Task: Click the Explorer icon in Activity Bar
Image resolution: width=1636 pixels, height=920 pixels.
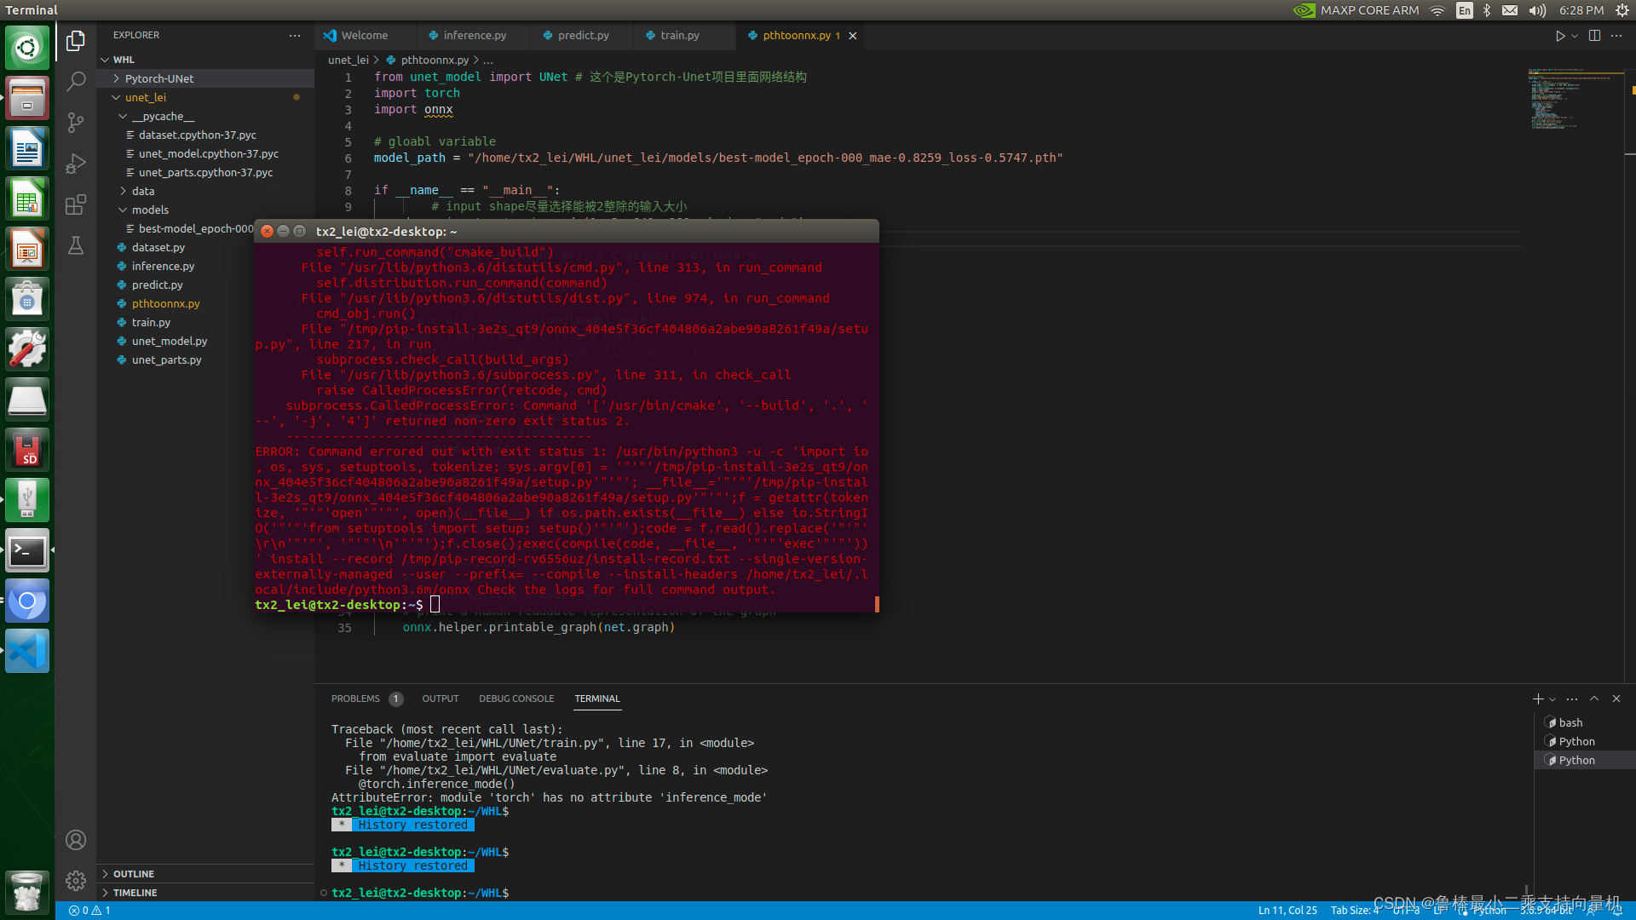Action: pos(75,38)
